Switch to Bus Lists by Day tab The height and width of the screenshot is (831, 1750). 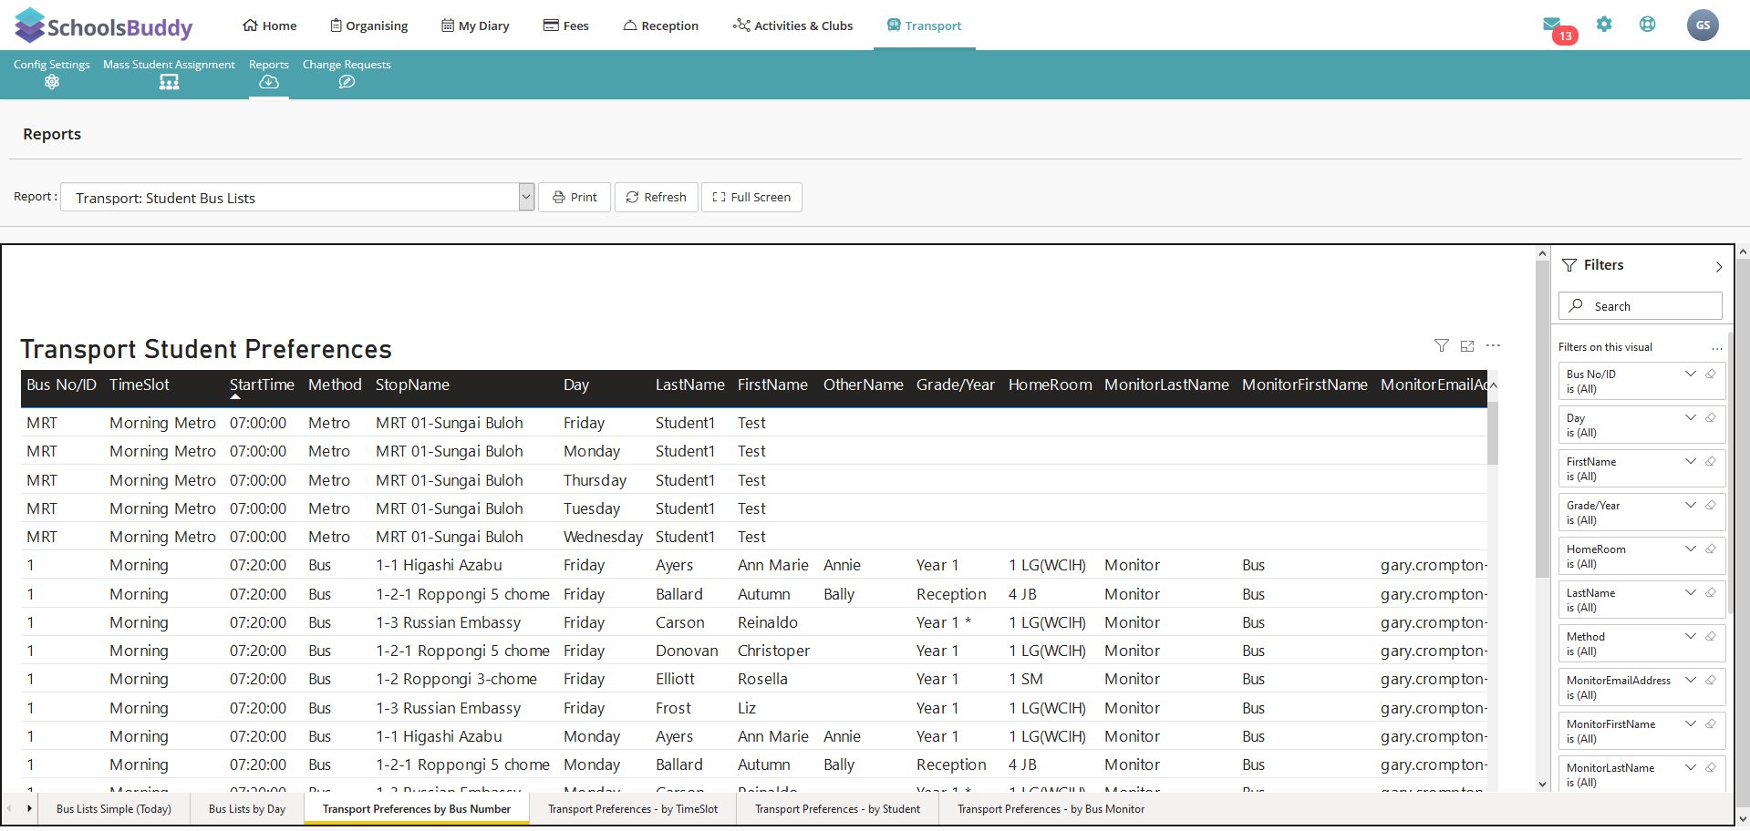pyautogui.click(x=247, y=809)
